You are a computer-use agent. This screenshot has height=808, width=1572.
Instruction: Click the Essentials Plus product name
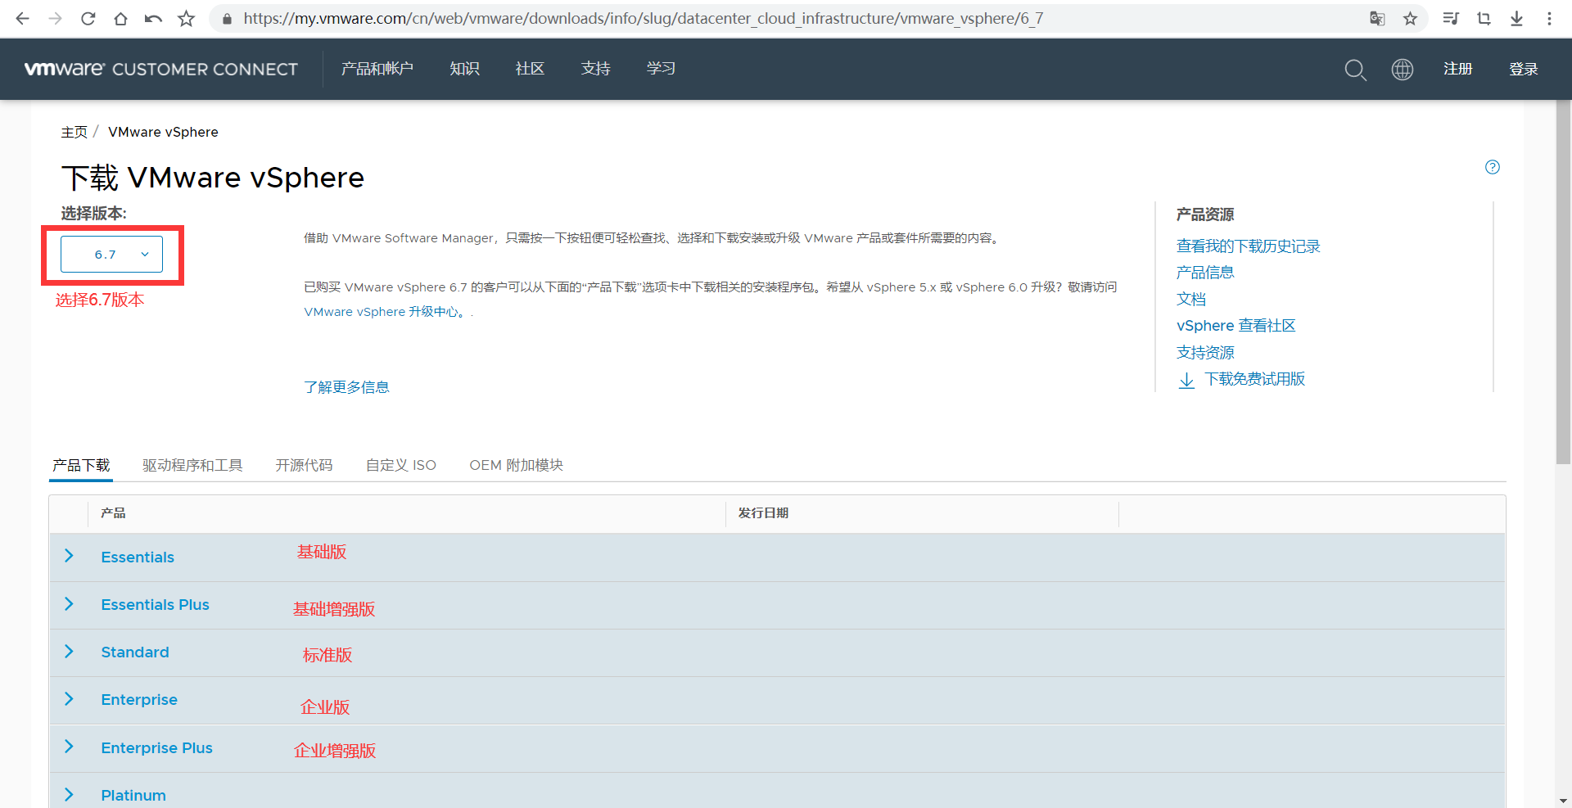(x=155, y=605)
